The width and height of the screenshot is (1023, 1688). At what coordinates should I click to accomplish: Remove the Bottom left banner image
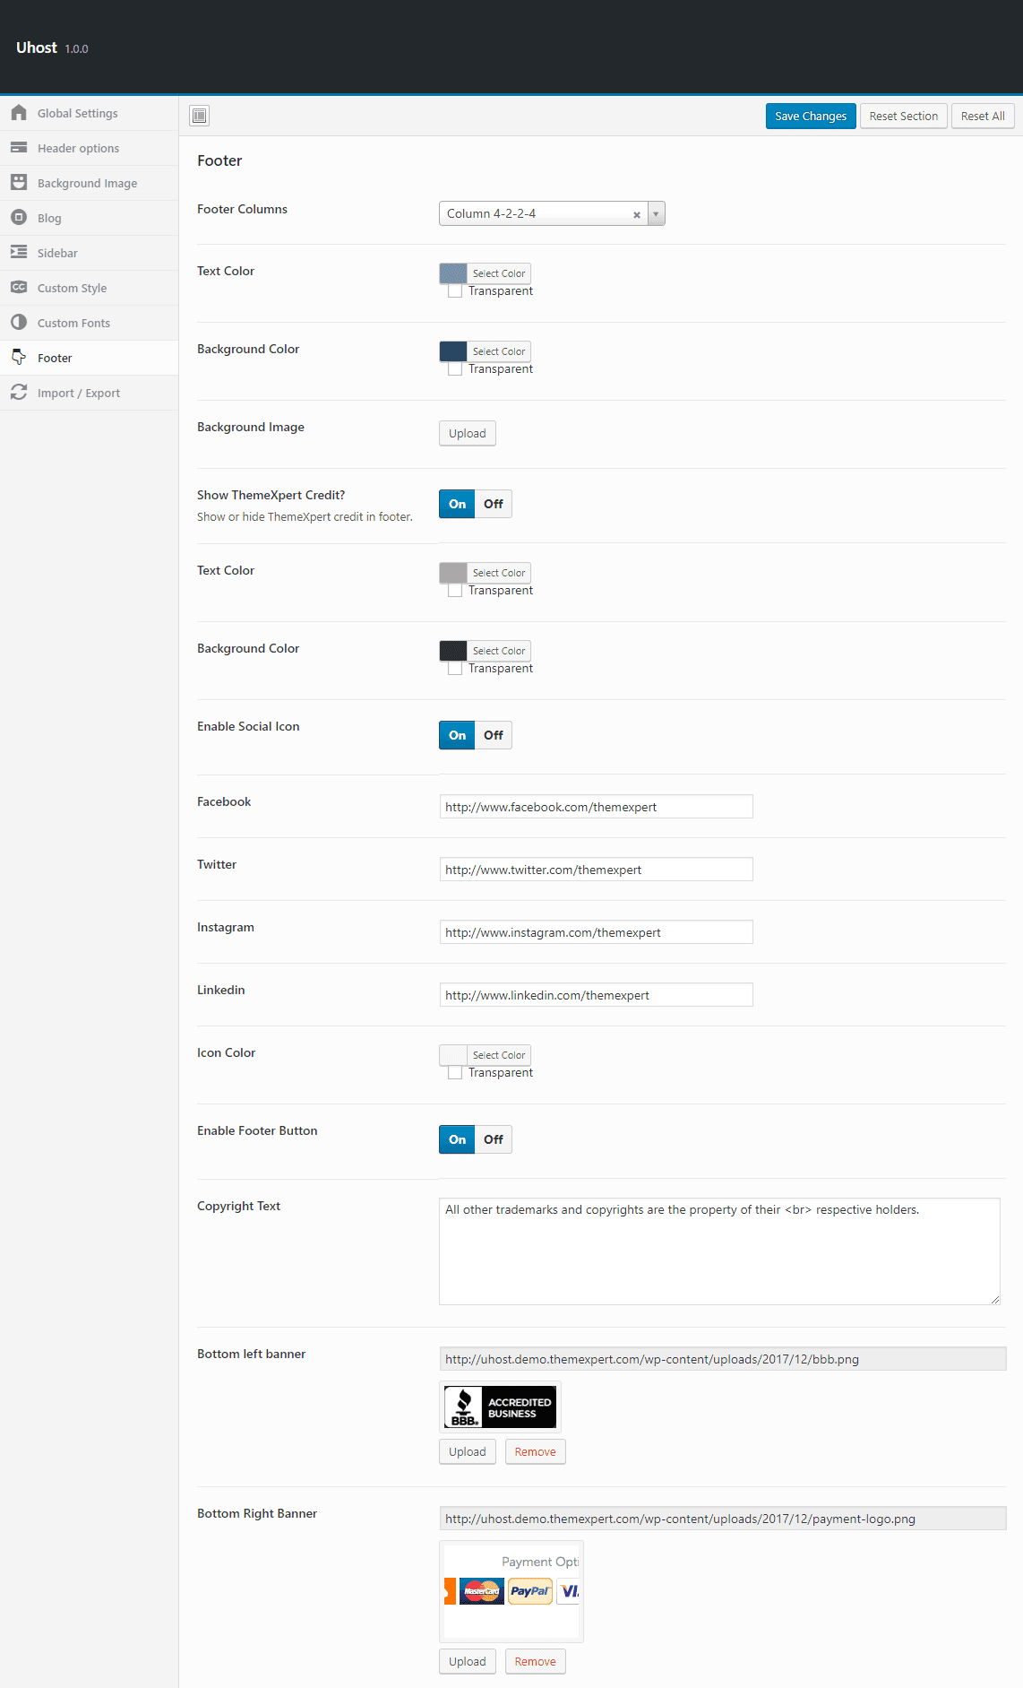pyautogui.click(x=535, y=1451)
